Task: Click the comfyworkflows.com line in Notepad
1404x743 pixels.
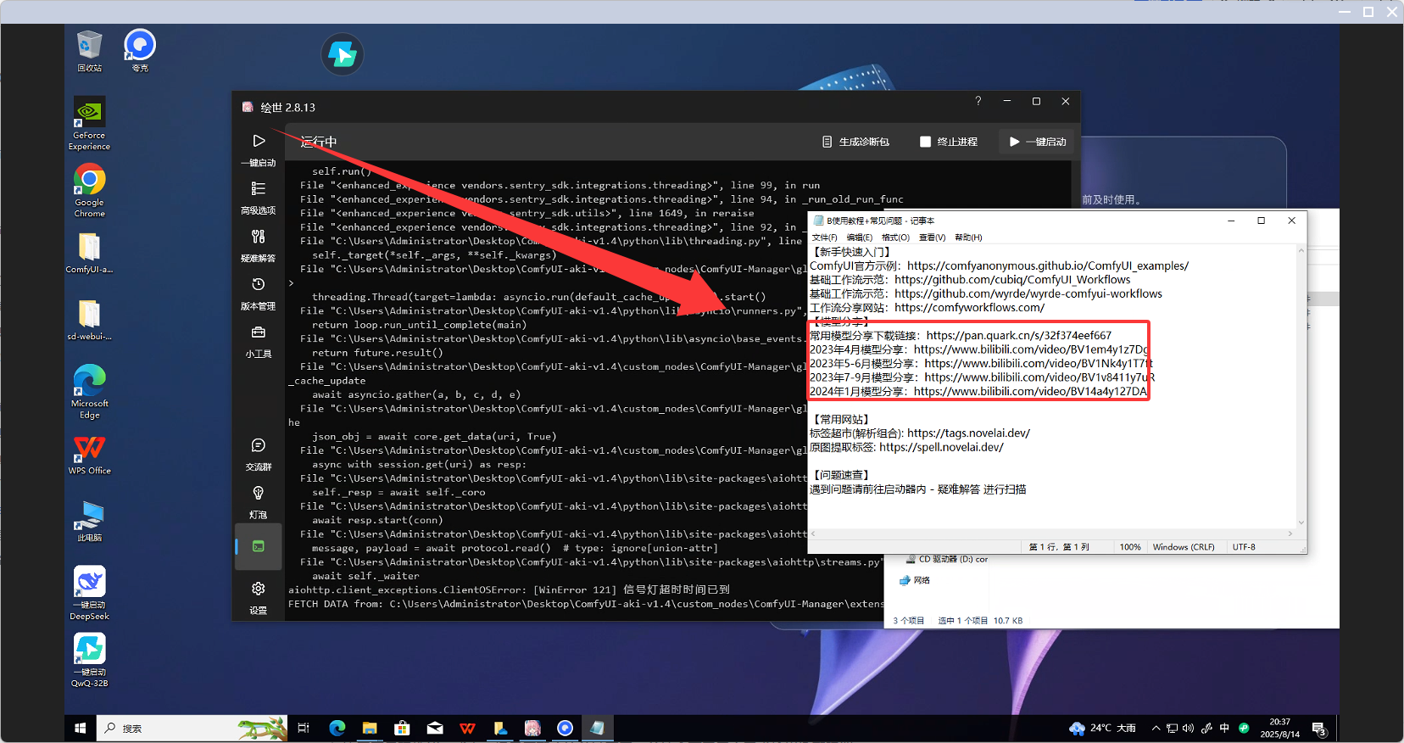Action: point(927,308)
